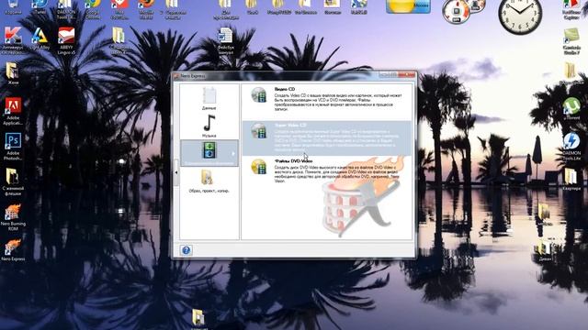Open the Nero Burning ROM desktop shortcut
Viewport: 588px width, 330px height.
[13, 217]
